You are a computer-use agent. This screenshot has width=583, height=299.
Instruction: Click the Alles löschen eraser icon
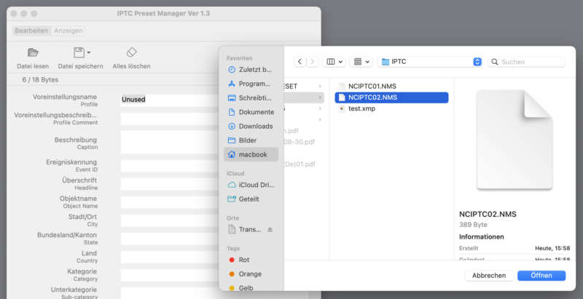click(131, 52)
